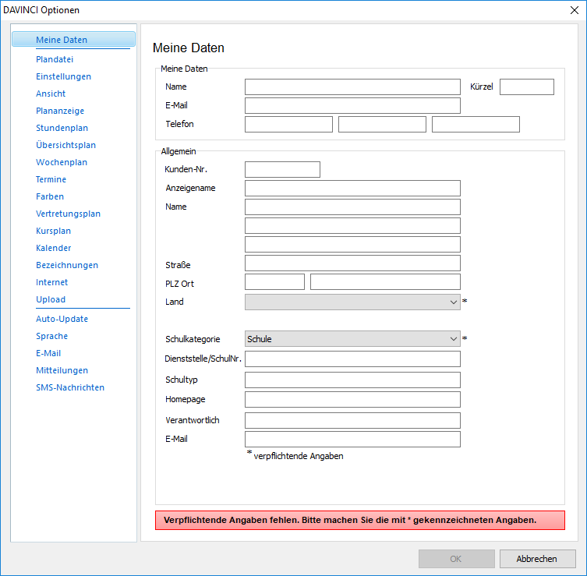
Task: Open the Plandatei options page
Action: pos(55,59)
